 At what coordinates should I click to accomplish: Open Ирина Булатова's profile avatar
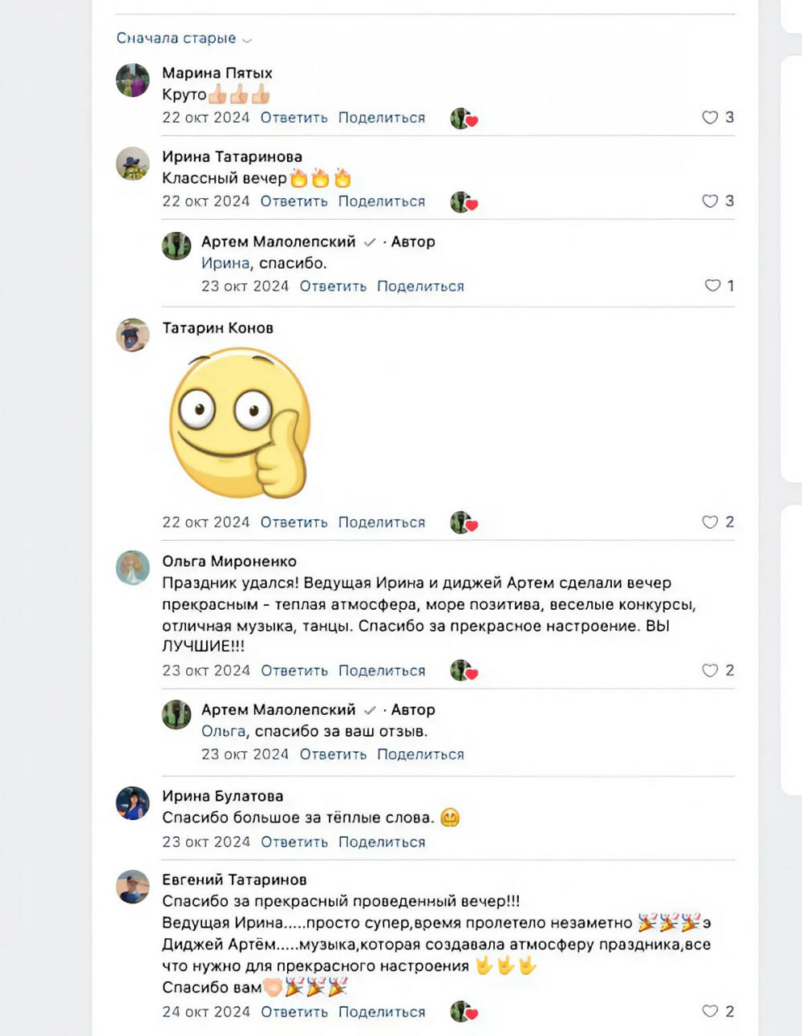(133, 803)
